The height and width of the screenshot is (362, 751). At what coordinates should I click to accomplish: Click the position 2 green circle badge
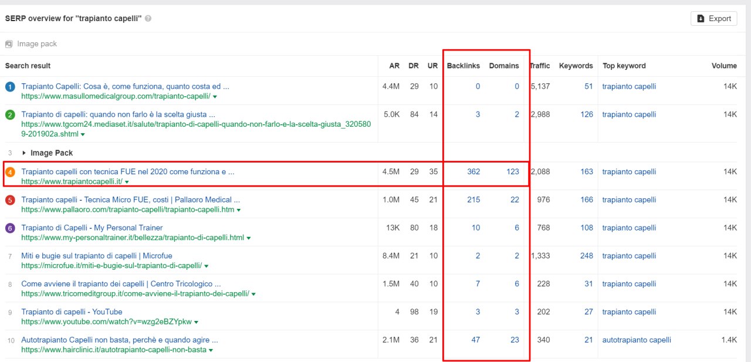coord(10,115)
